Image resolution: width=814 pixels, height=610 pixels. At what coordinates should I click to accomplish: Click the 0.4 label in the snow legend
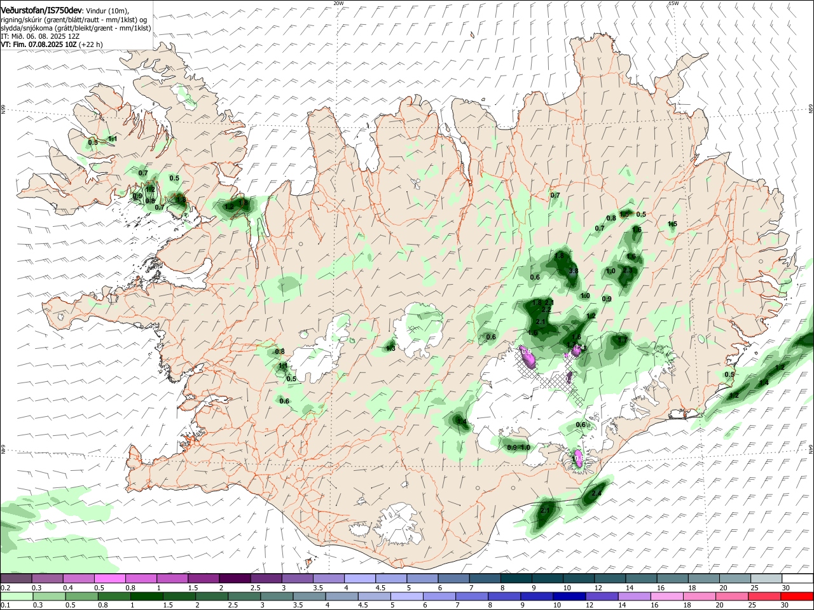[x=68, y=588]
